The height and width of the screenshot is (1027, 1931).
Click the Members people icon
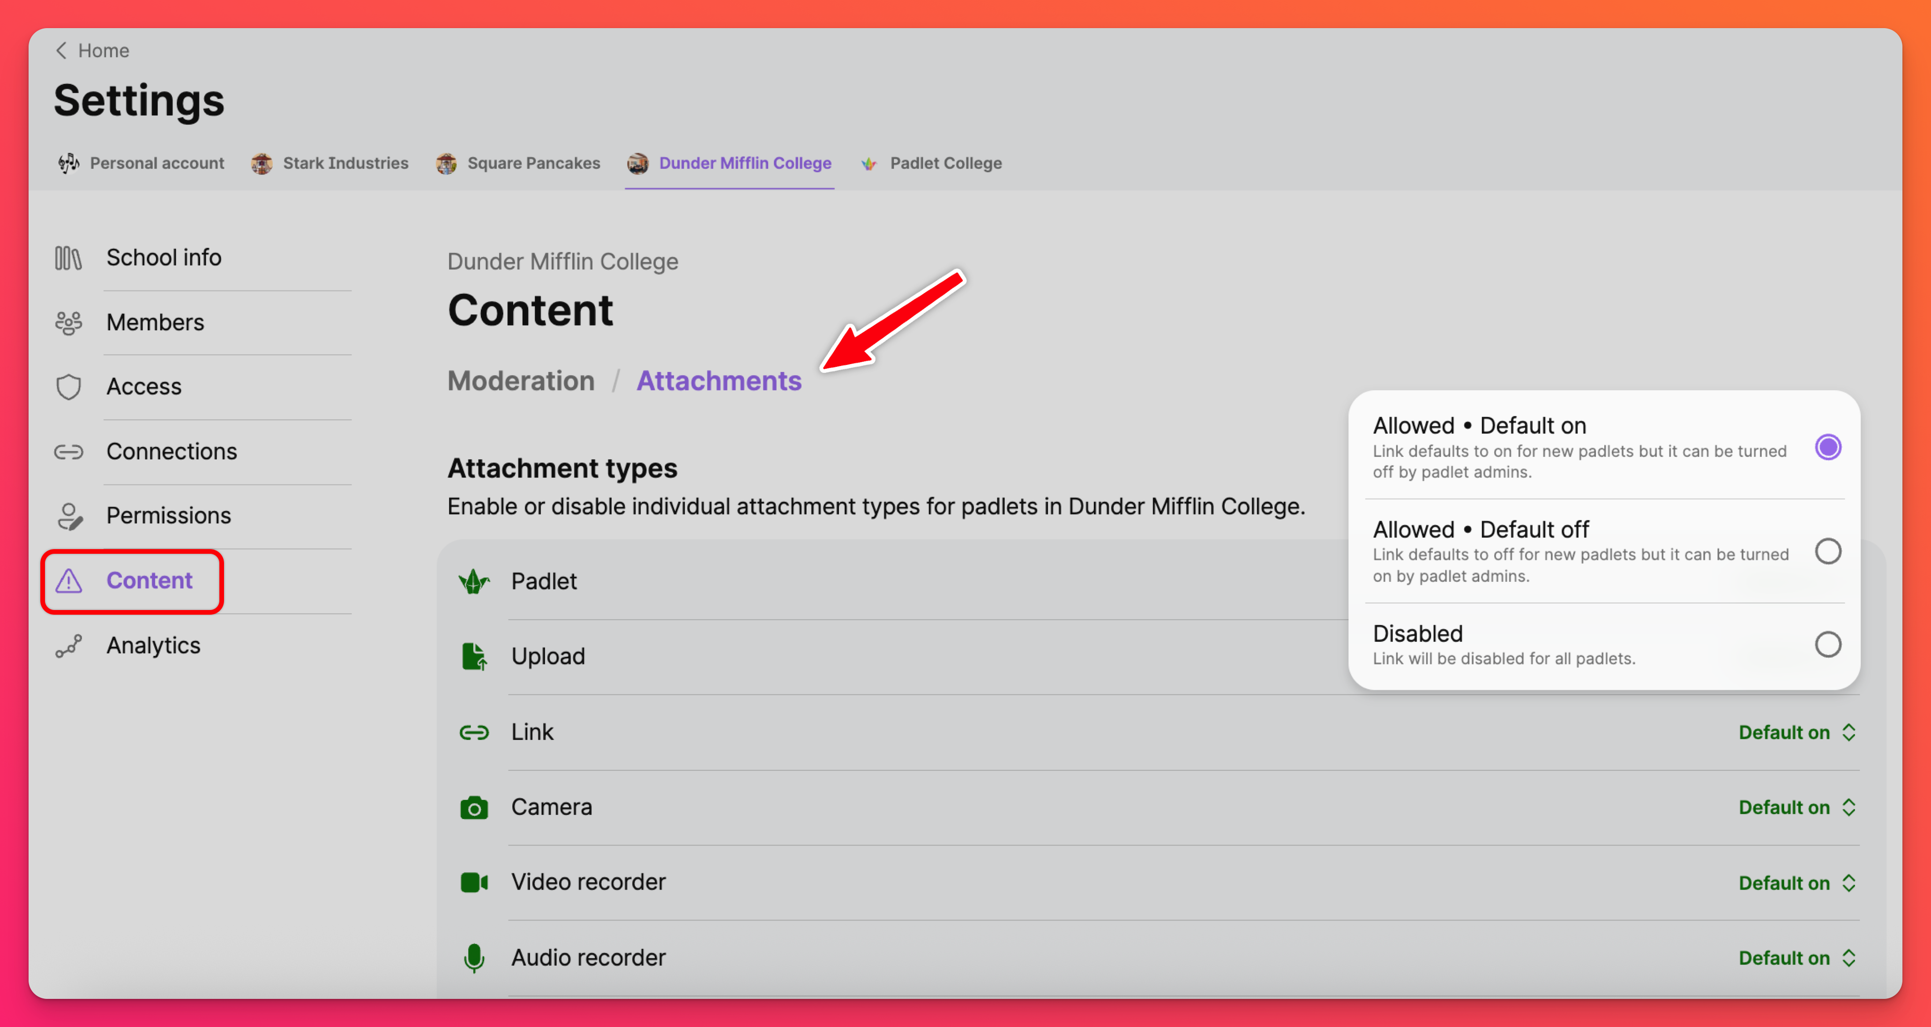pos(68,323)
